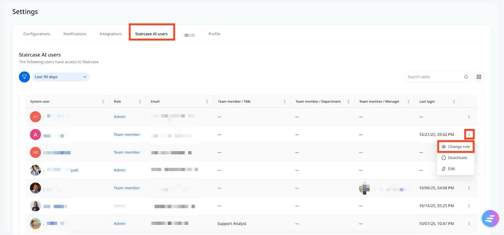Screen dimensions: 504x235
Task: Click the 10/07/25, 10:47 PM login cell
Action: click(437, 224)
